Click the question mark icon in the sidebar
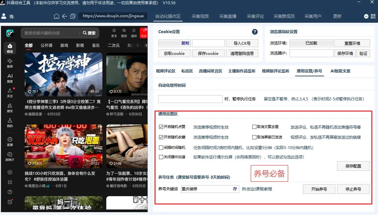 click(10, 192)
